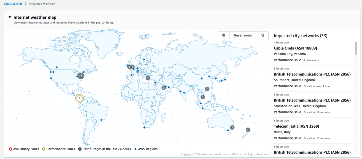The width and height of the screenshot is (362, 159).
Task: Open the Telecom Italia (ASN 3269) entry
Action: [x=296, y=126]
